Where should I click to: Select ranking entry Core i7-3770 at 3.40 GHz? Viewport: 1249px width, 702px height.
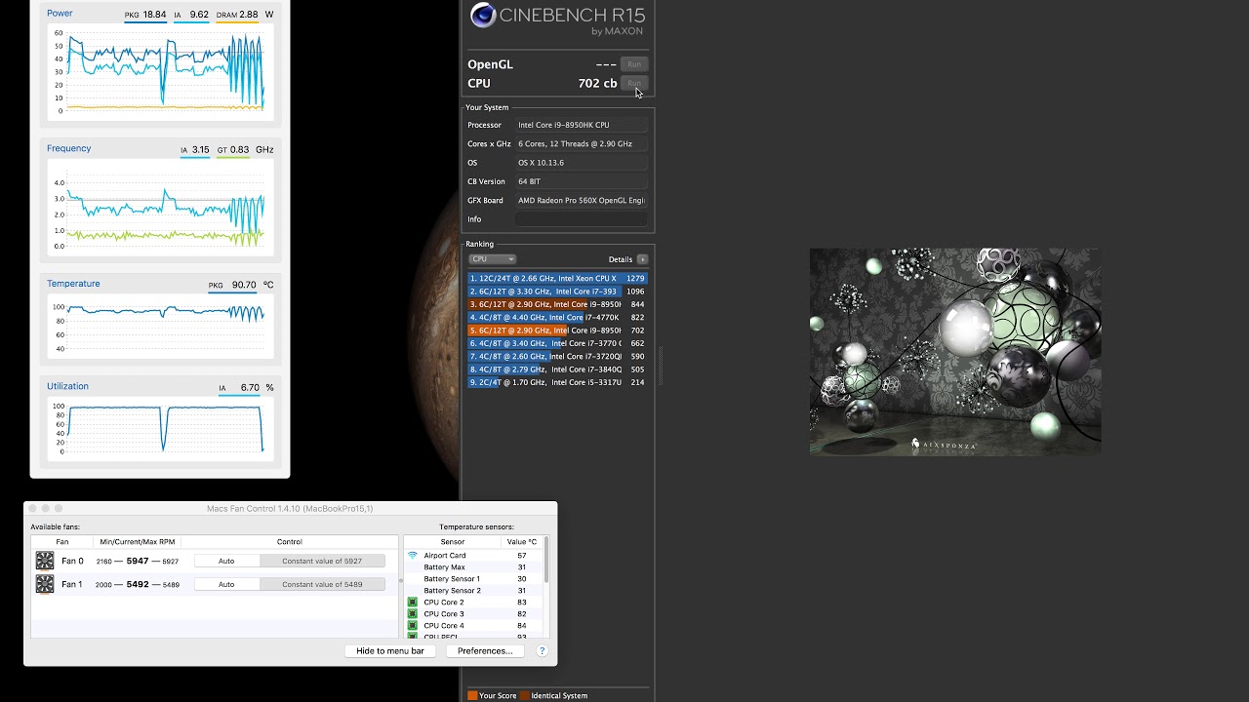[557, 343]
